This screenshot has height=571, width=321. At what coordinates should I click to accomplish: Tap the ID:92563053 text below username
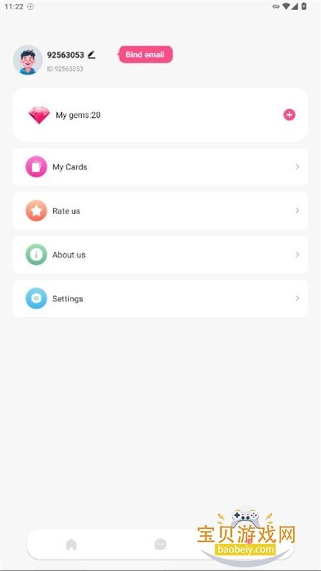(65, 69)
